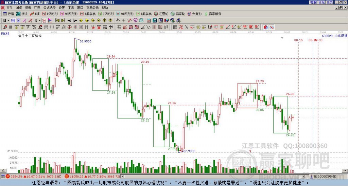Image resolution: width=348 pixels, height=186 pixels.
Task: Click the 客服 button in title bar
Action: (x=313, y=2)
